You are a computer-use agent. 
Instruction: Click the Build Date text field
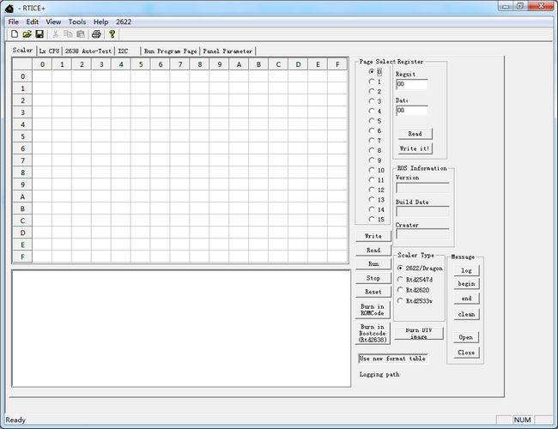422,211
